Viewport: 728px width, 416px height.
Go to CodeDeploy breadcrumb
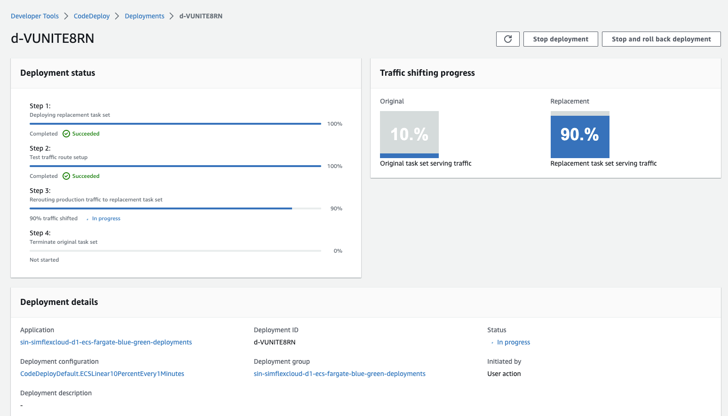pyautogui.click(x=92, y=16)
